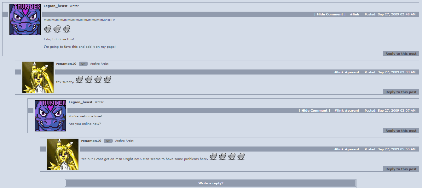
Task: Click 'Write a reply?' header
Action: 211,183
